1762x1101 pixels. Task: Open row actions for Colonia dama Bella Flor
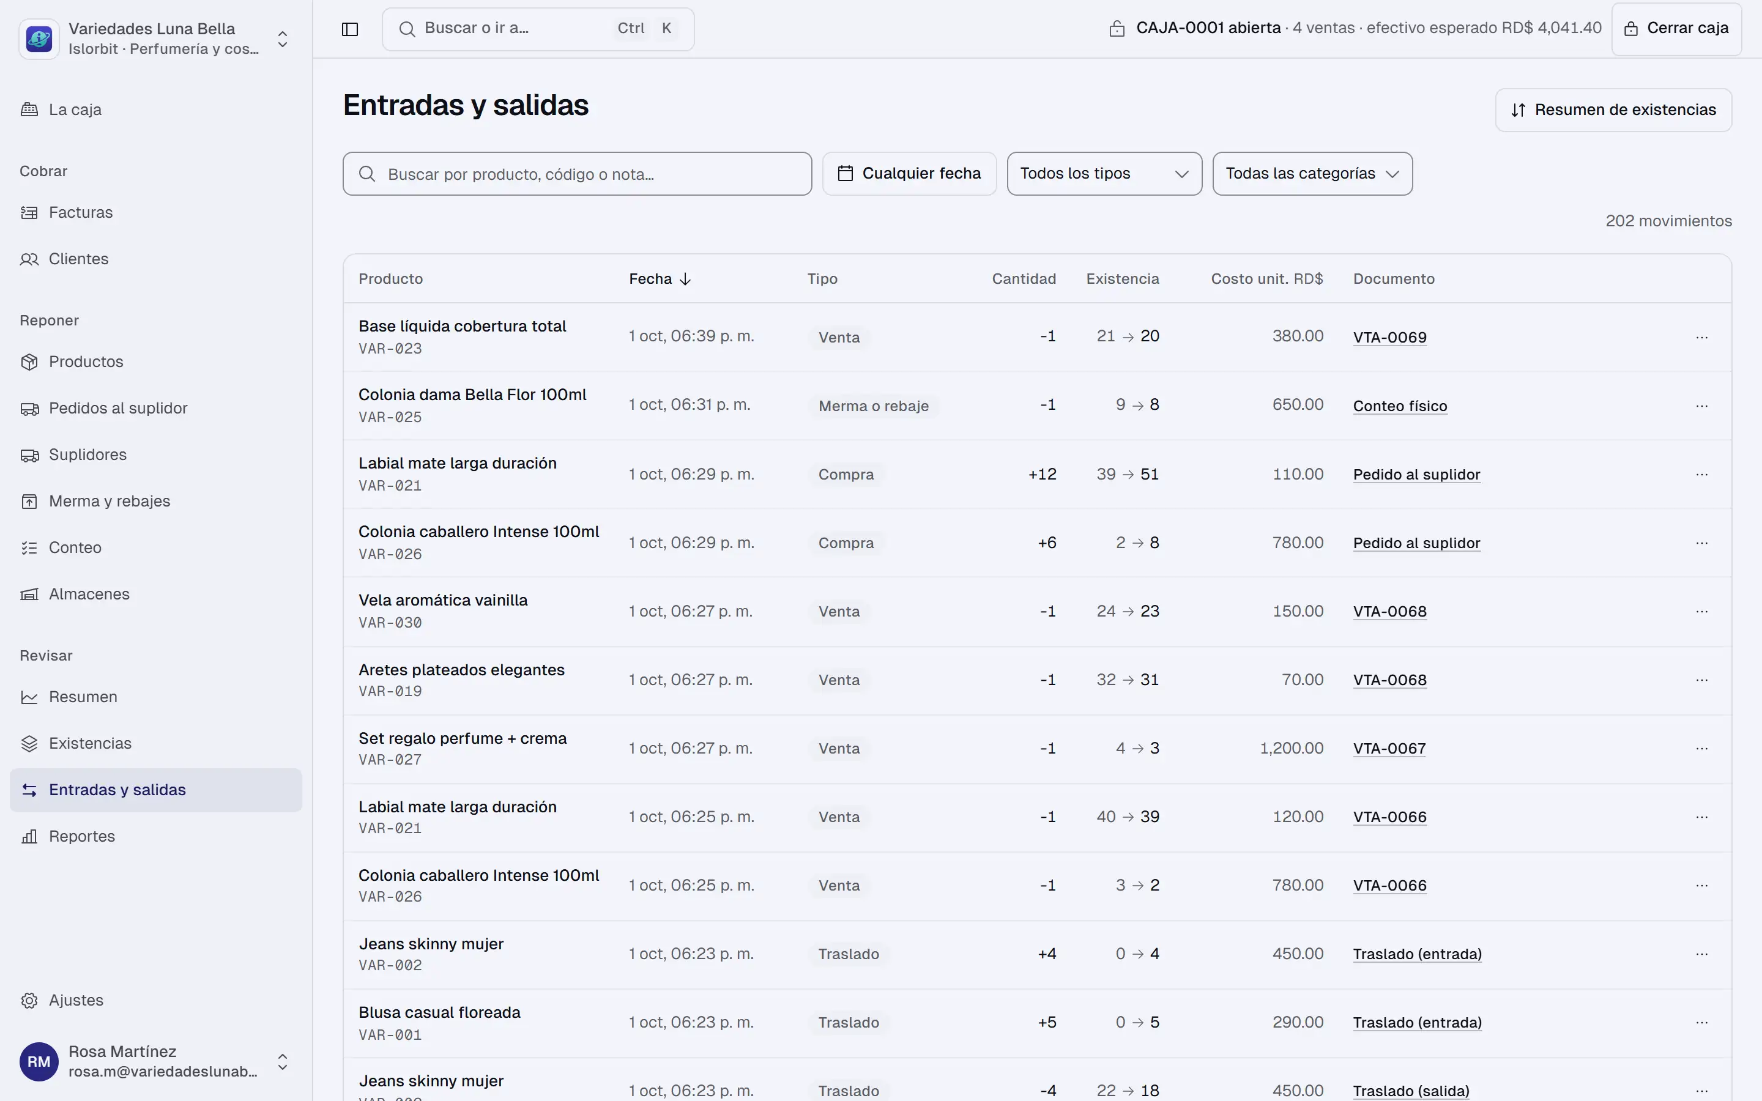1701,406
